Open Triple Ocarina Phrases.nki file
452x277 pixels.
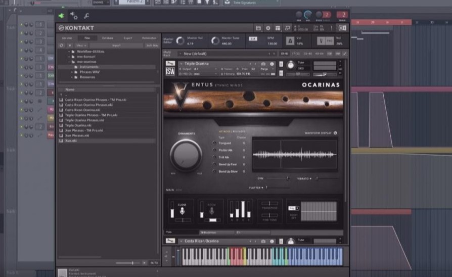(84, 120)
